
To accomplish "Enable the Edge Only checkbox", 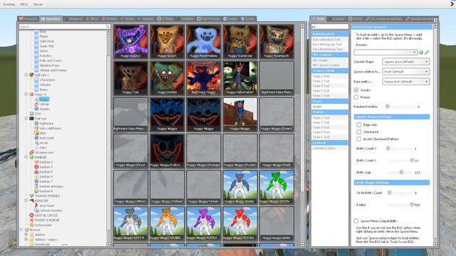I will pos(359,125).
